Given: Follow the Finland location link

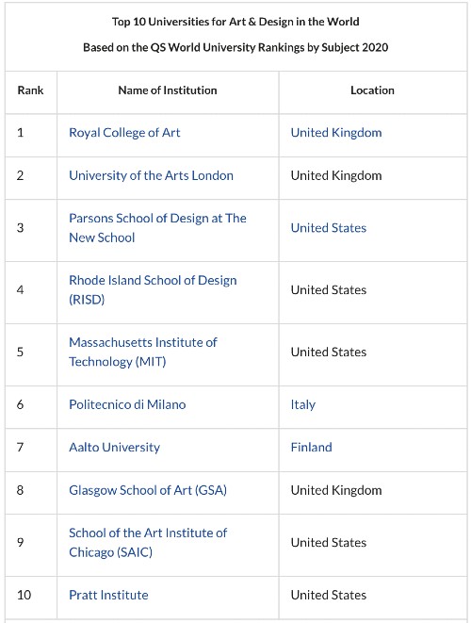Looking at the screenshot, I should coord(312,448).
